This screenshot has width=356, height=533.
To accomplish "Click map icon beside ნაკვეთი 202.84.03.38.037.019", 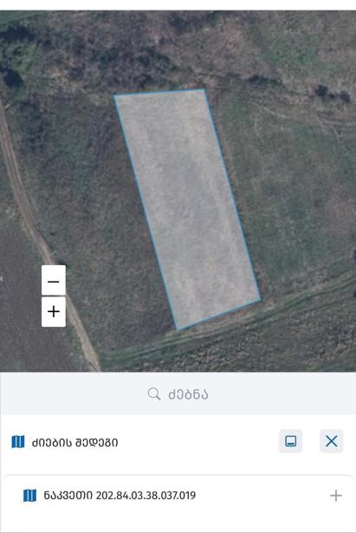I will click(x=29, y=495).
